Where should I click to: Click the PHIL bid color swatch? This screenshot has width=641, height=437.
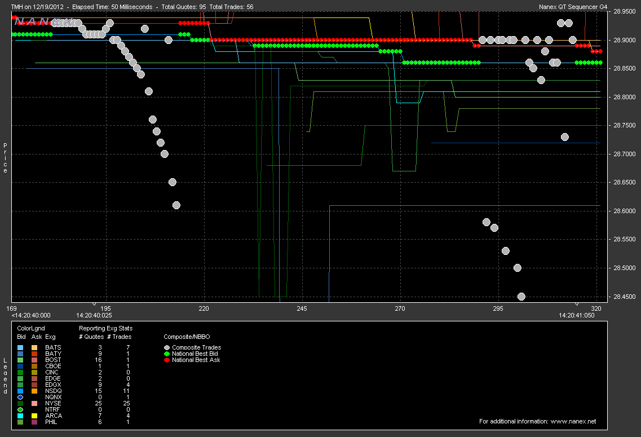[20, 422]
